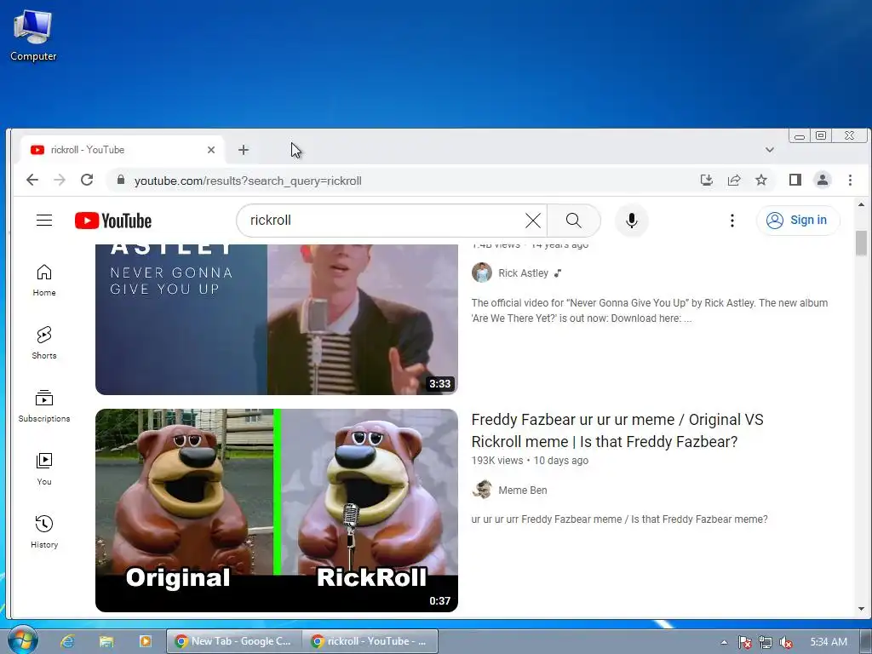Screen dimensions: 872x654
Task: Open Windows Explorer folder taskbar icon
Action: [x=106, y=641]
